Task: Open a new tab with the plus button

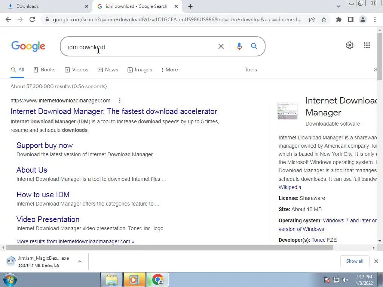Action: coord(190,6)
